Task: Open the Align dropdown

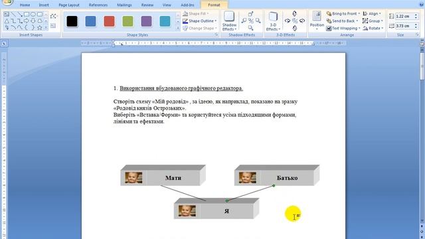Action: coord(372,13)
